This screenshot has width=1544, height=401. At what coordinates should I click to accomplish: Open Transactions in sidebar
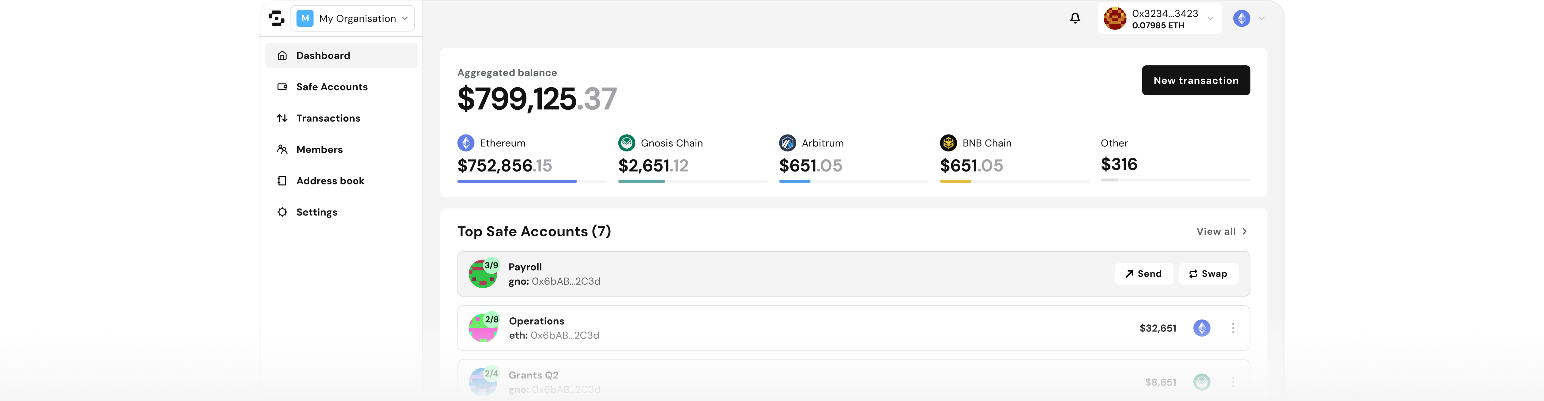pyautogui.click(x=328, y=118)
